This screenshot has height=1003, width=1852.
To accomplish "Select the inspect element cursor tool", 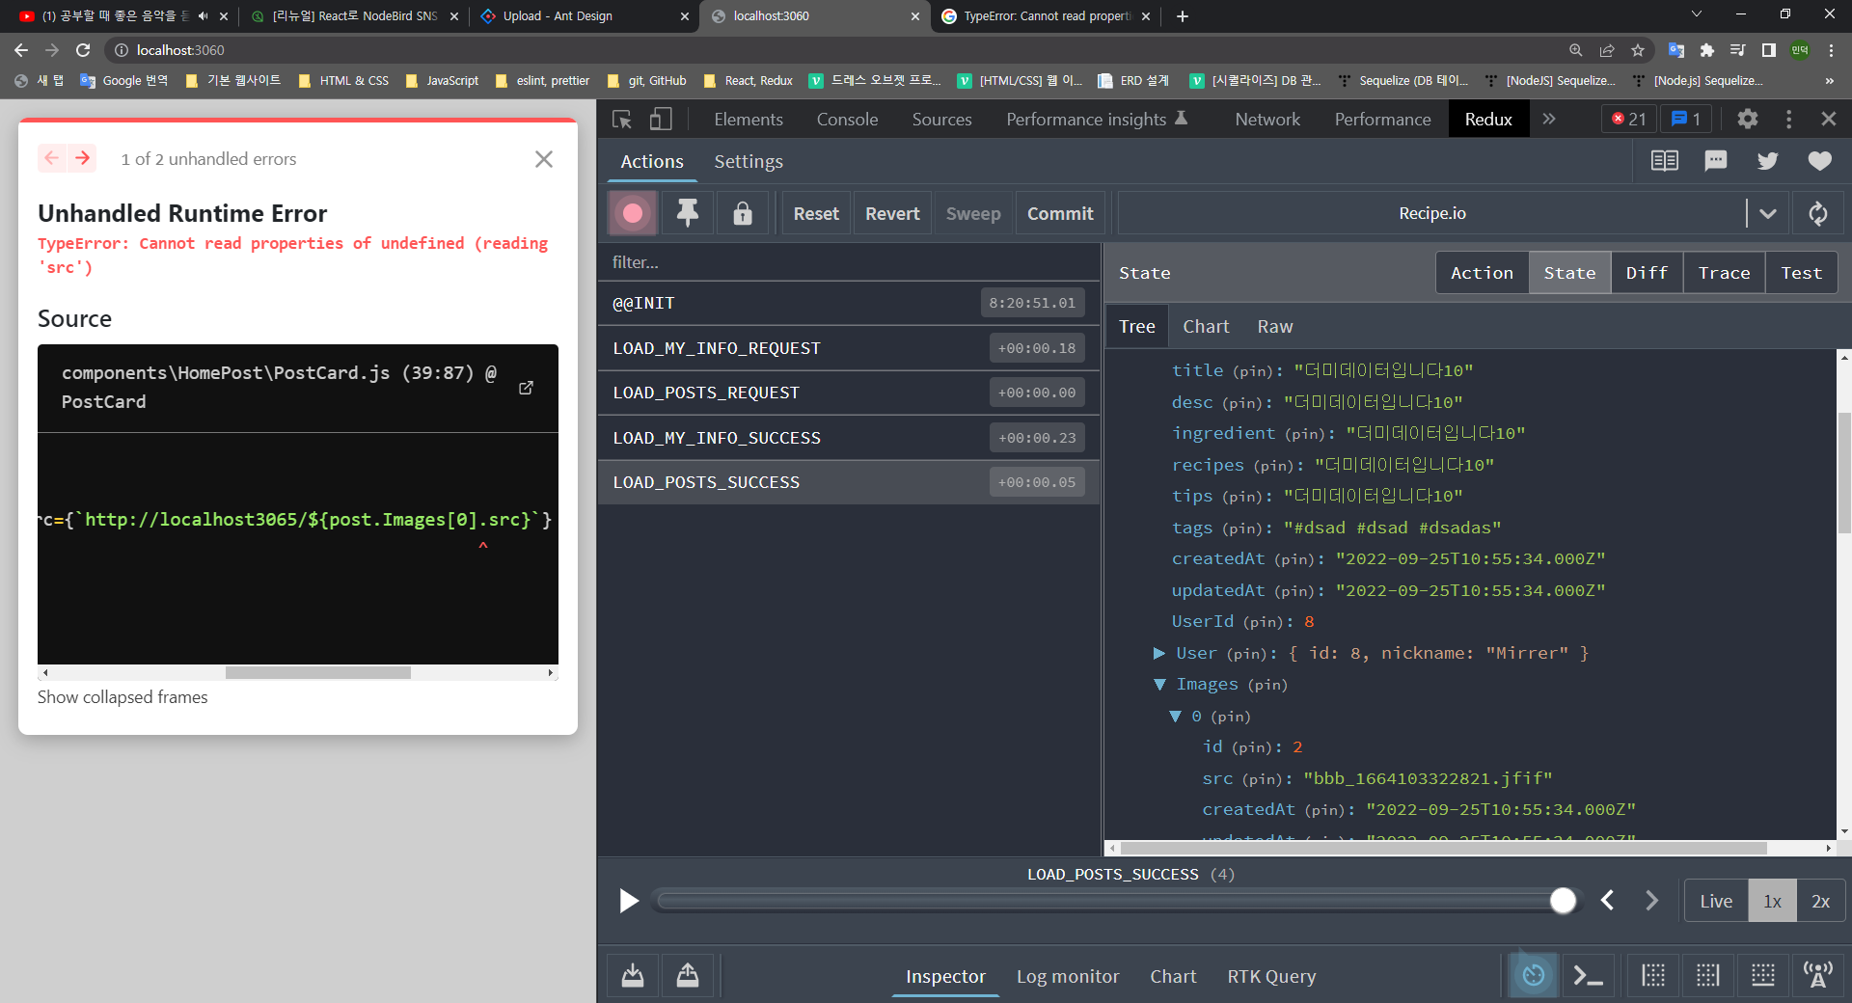I will [x=620, y=119].
